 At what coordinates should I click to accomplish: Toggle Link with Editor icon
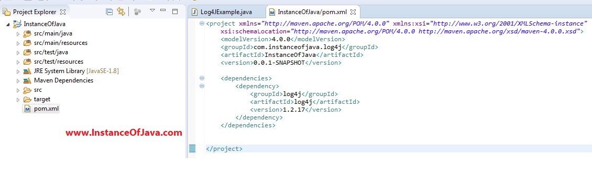pyautogui.click(x=121, y=11)
